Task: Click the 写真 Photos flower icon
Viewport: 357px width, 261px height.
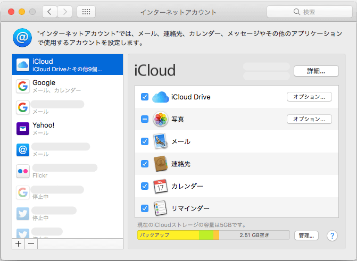Action: (x=161, y=119)
